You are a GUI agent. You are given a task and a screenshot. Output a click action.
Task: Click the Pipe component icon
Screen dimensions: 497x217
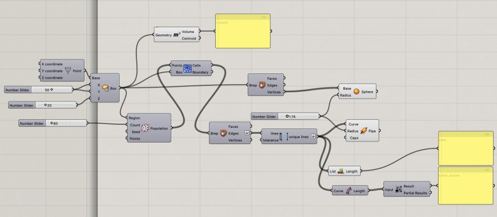[363, 130]
